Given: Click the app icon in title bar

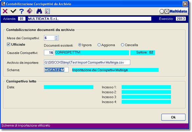Looking at the screenshot, I should (3, 4).
